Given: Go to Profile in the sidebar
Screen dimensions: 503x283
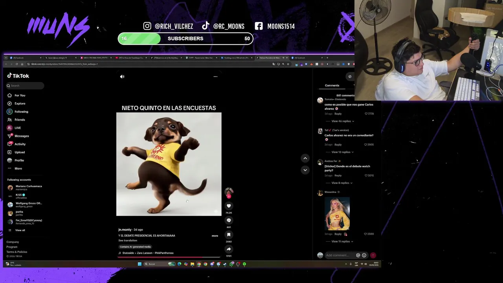Looking at the screenshot, I should pos(16,160).
